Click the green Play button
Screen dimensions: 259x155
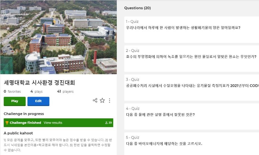point(15,101)
